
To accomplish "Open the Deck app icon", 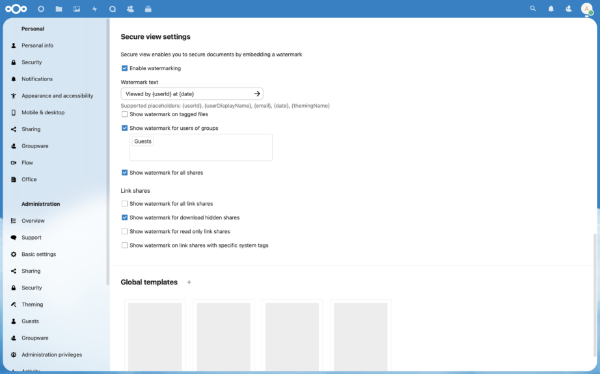I will (x=147, y=8).
